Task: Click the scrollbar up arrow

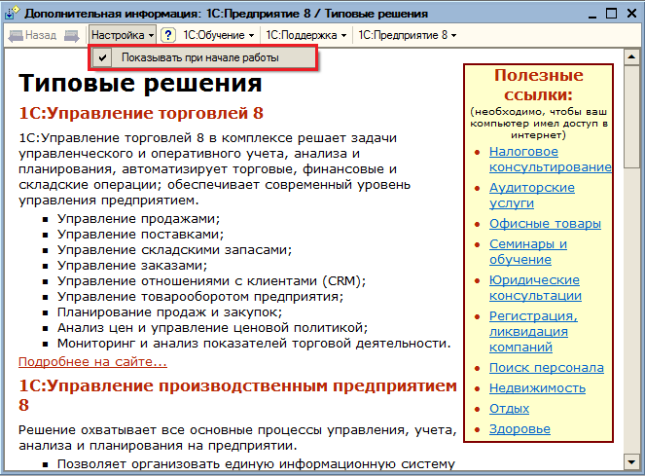Action: (x=631, y=56)
